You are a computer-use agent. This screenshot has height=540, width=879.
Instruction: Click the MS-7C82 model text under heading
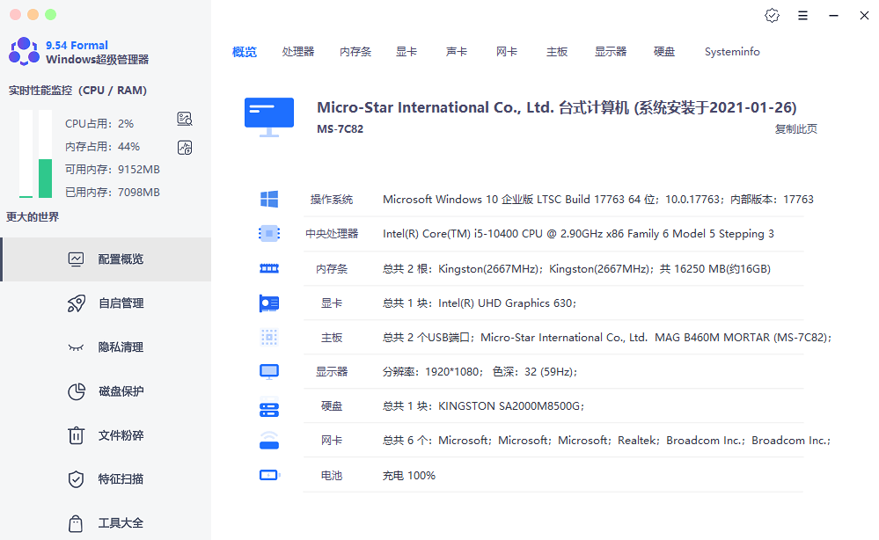[340, 128]
